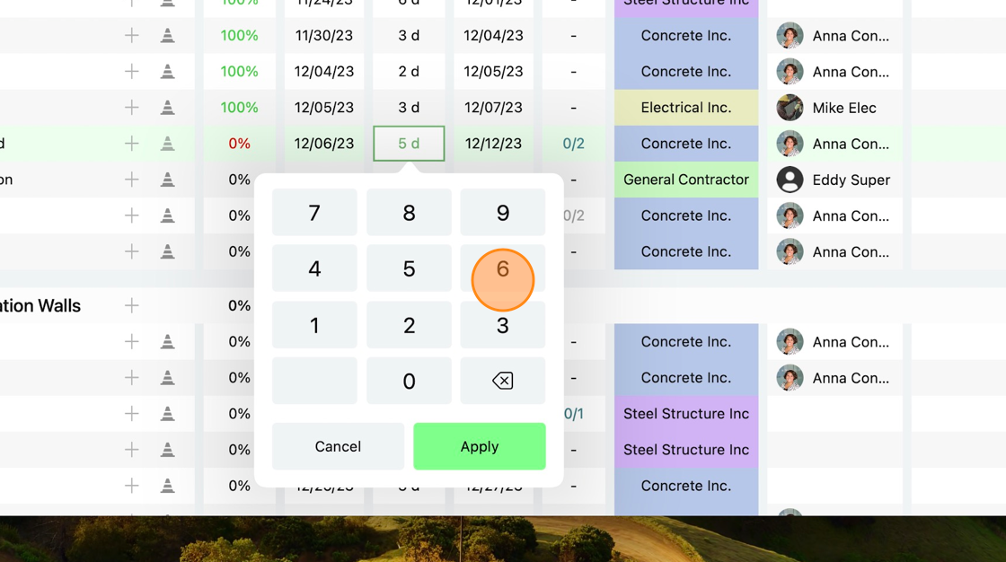Tap keypad digit 9
Screen dimensions: 1006x562
(502, 213)
